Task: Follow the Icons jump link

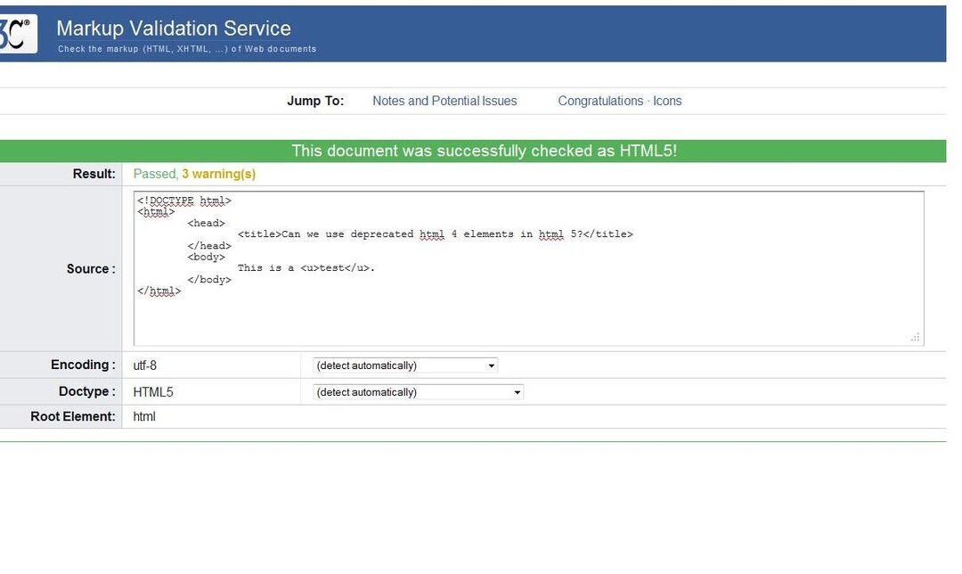Action: pos(667,101)
